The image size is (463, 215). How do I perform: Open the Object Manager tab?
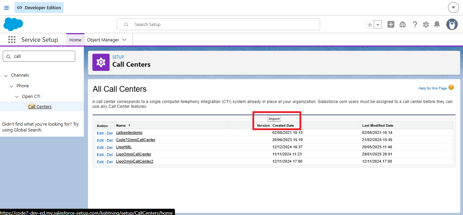[x=103, y=40]
